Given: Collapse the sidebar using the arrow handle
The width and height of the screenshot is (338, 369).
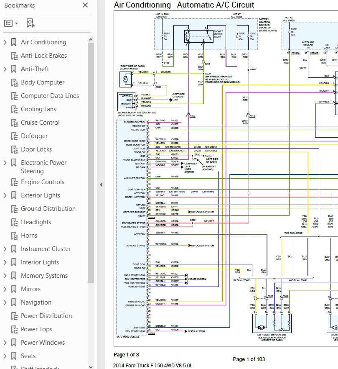Looking at the screenshot, I should [x=102, y=184].
